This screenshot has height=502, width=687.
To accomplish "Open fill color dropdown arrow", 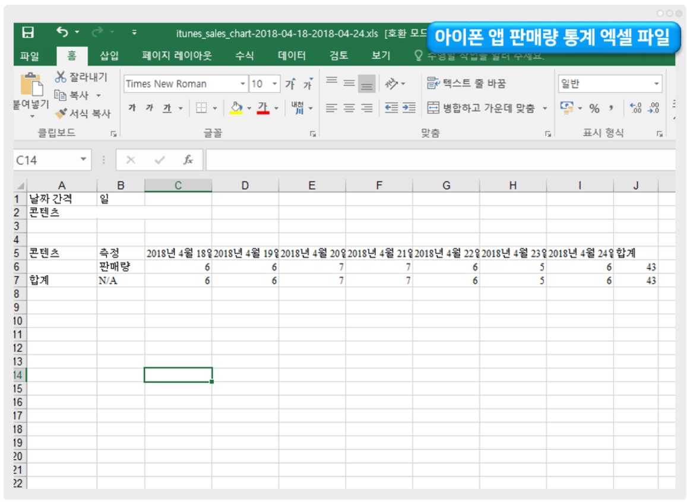I will click(249, 108).
